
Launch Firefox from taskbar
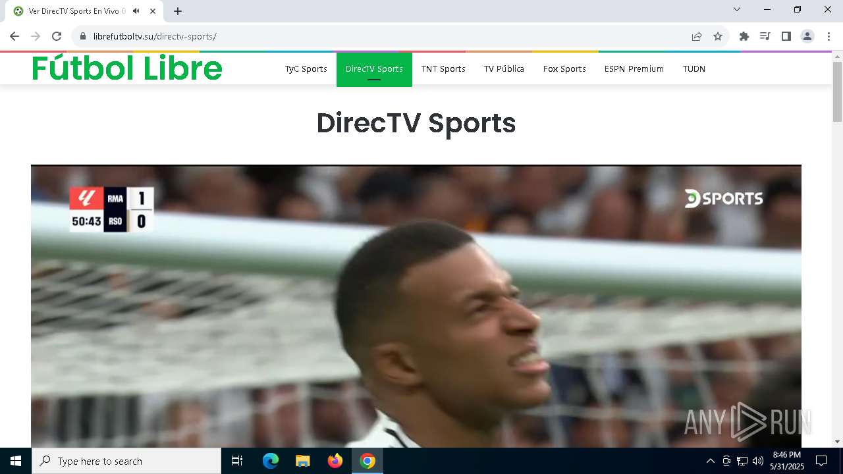[x=335, y=461]
